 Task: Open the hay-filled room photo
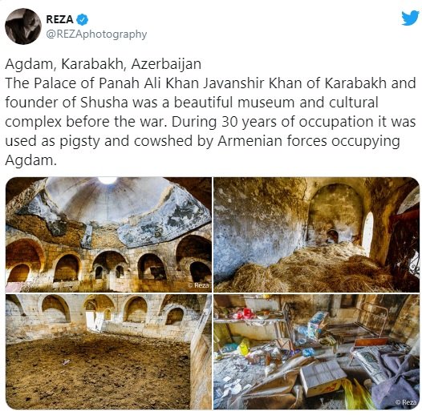pyautogui.click(x=316, y=235)
